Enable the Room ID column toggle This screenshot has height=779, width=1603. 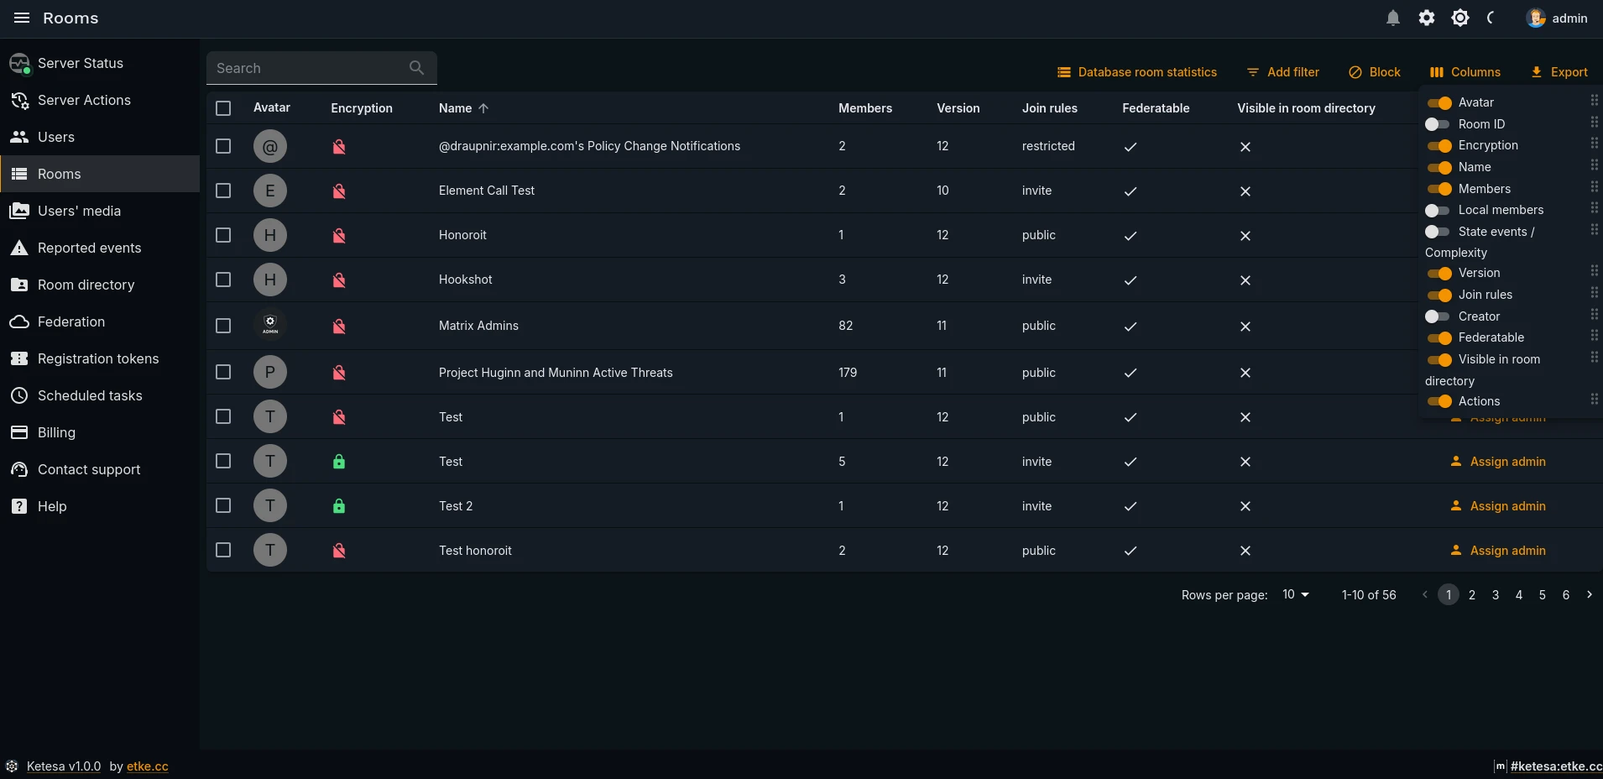click(x=1438, y=124)
